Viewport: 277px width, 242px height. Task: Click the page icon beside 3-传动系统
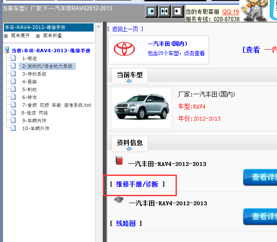point(13,73)
